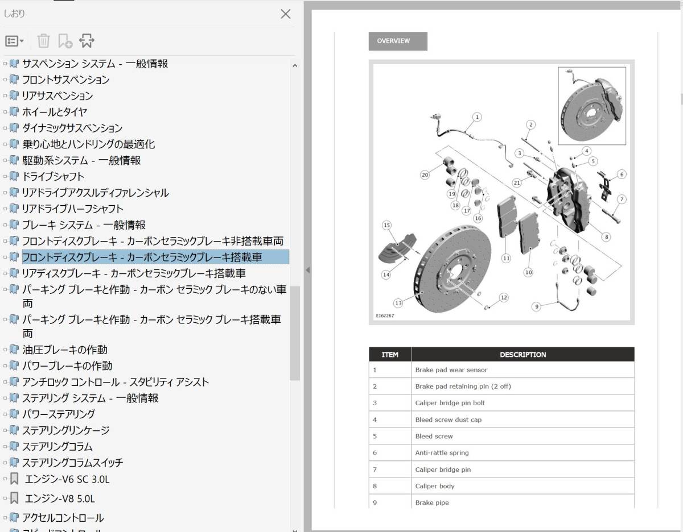Click the bookmark icon beside ホイールとタイヤ
Screen dimensions: 683x532
(x=13, y=112)
